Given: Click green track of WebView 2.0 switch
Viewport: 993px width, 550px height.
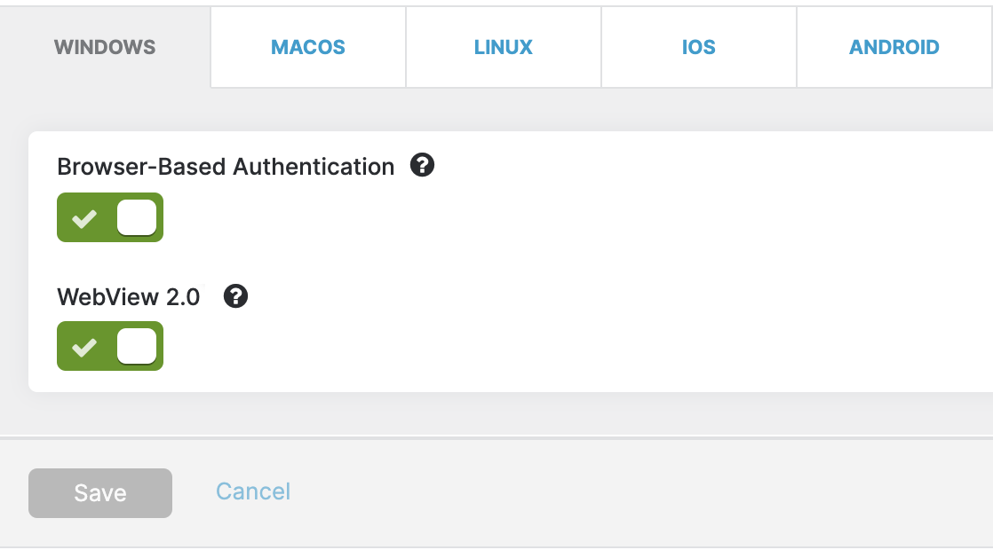Looking at the screenshot, I should pyautogui.click(x=99, y=365).
